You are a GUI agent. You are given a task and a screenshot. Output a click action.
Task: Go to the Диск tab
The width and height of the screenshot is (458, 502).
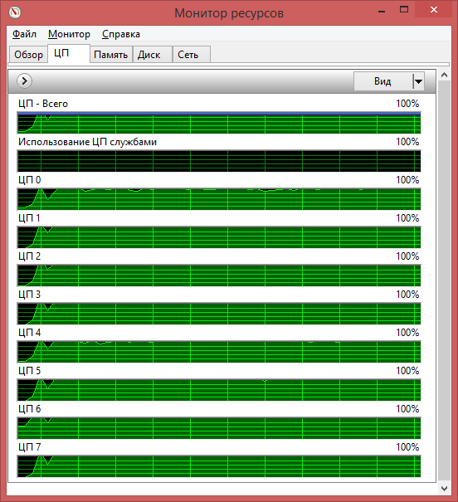click(x=153, y=55)
